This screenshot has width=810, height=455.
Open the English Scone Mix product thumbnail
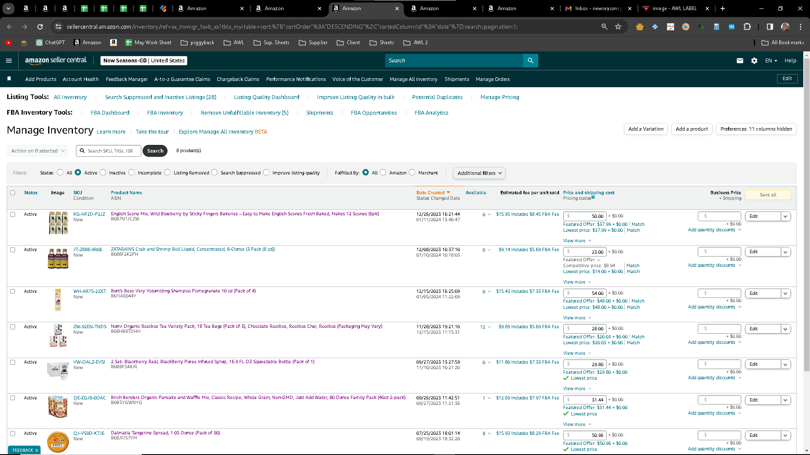[x=58, y=223]
